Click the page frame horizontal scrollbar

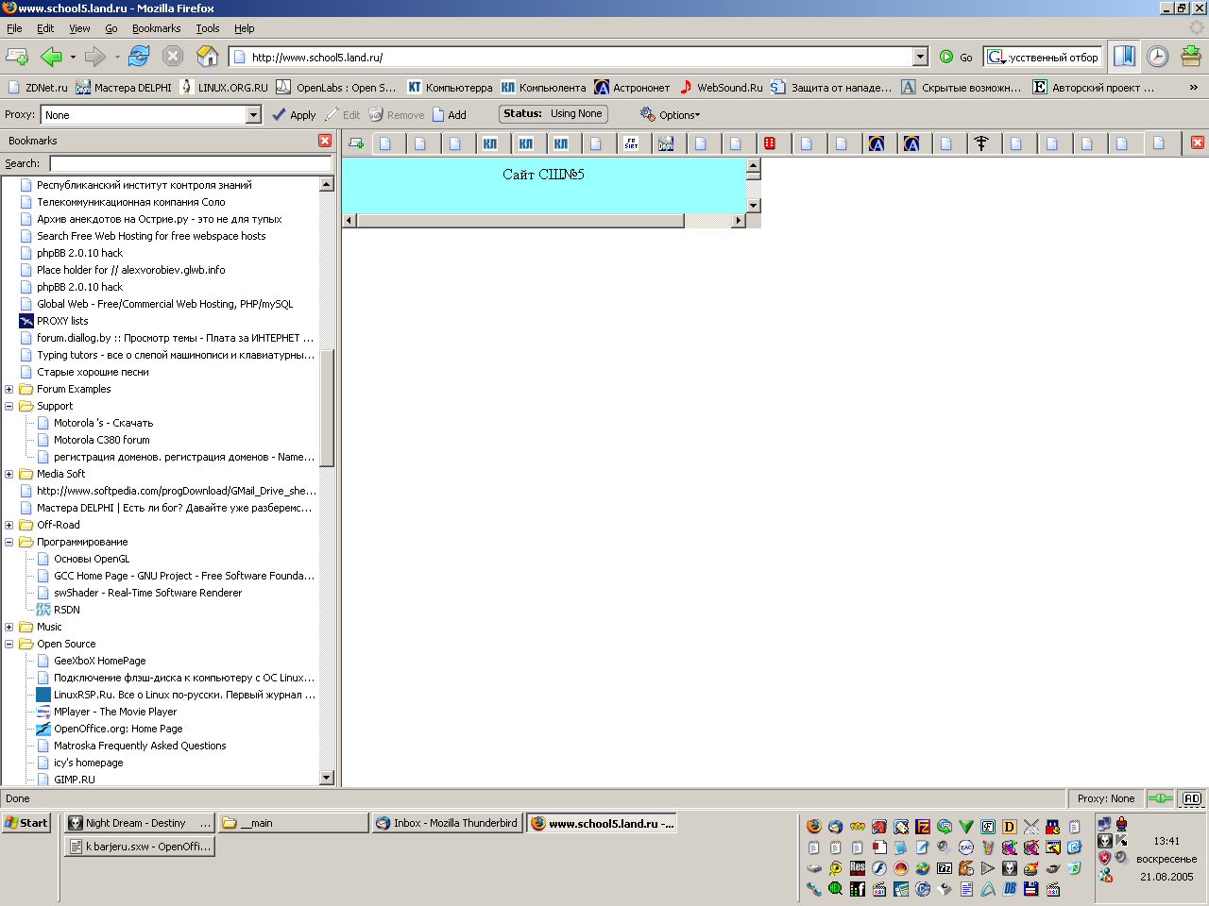(544, 220)
